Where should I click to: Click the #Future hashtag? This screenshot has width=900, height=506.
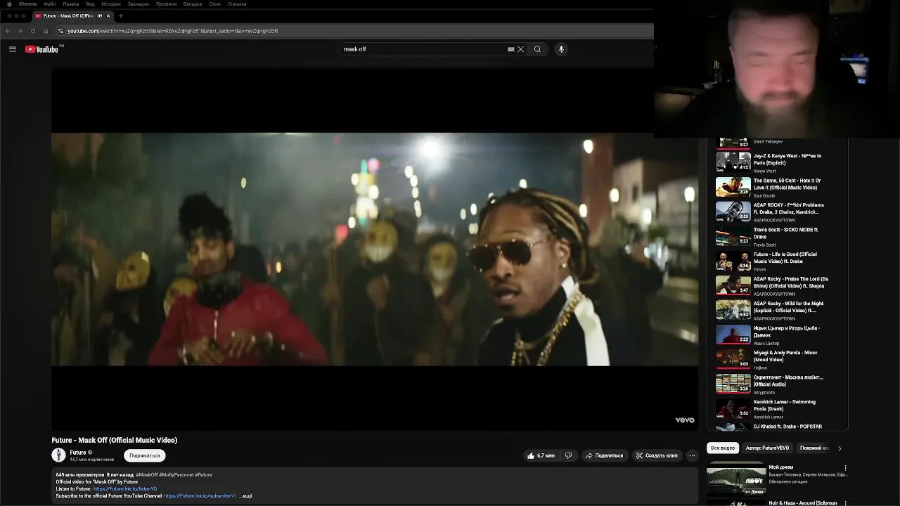click(x=203, y=475)
